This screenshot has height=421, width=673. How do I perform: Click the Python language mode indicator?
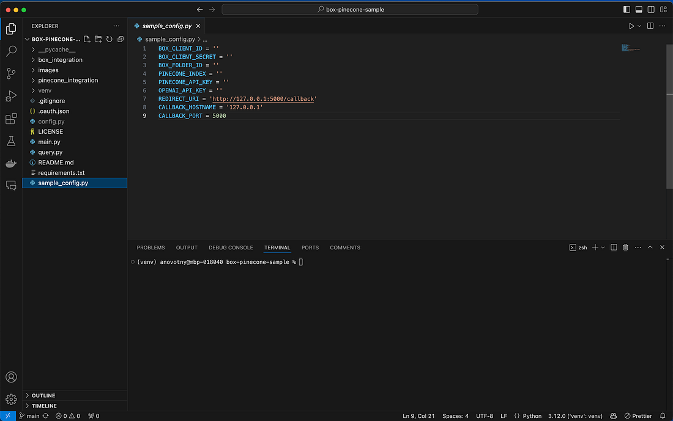[532, 416]
